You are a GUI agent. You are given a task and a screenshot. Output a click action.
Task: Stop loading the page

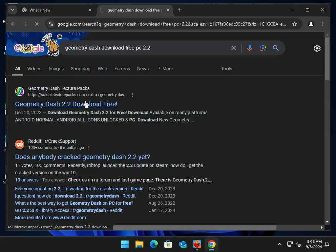(37, 24)
